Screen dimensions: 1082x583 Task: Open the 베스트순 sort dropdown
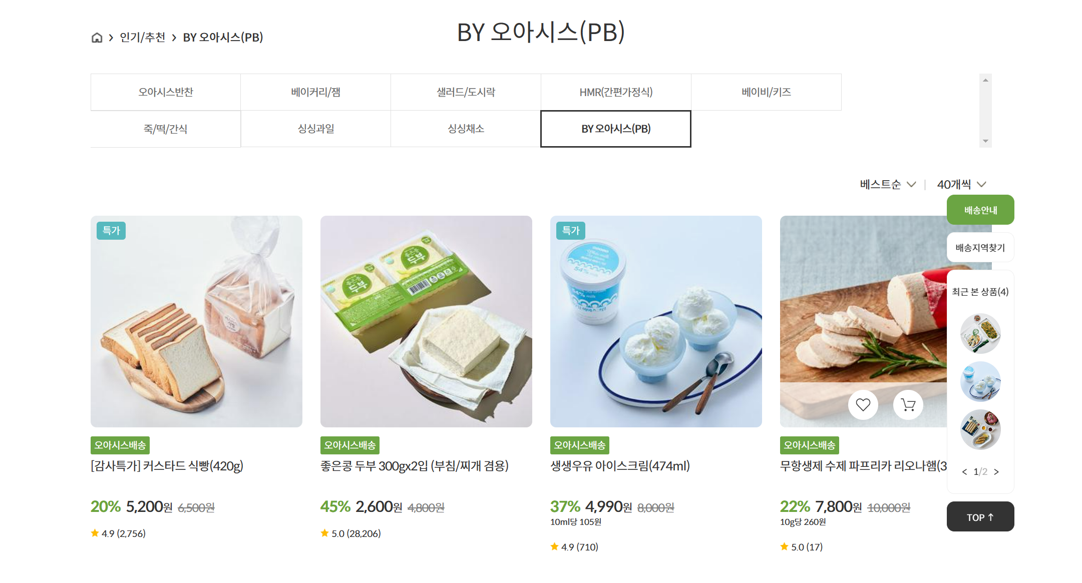click(x=888, y=184)
